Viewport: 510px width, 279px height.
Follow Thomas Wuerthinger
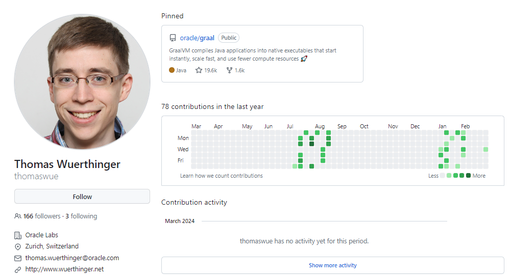coord(82,197)
